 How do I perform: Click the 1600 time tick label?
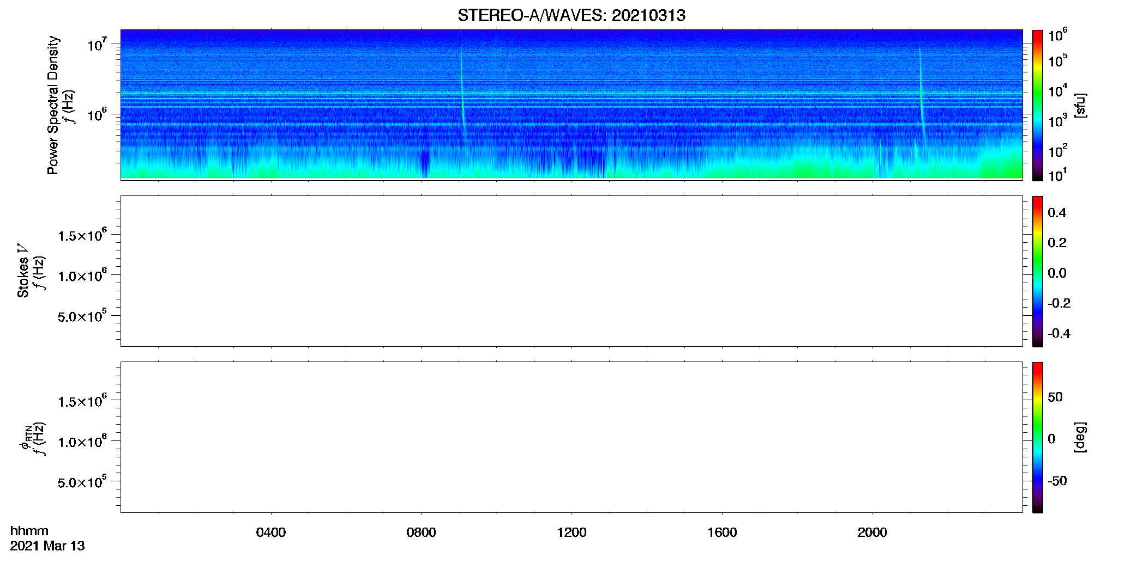(x=722, y=532)
